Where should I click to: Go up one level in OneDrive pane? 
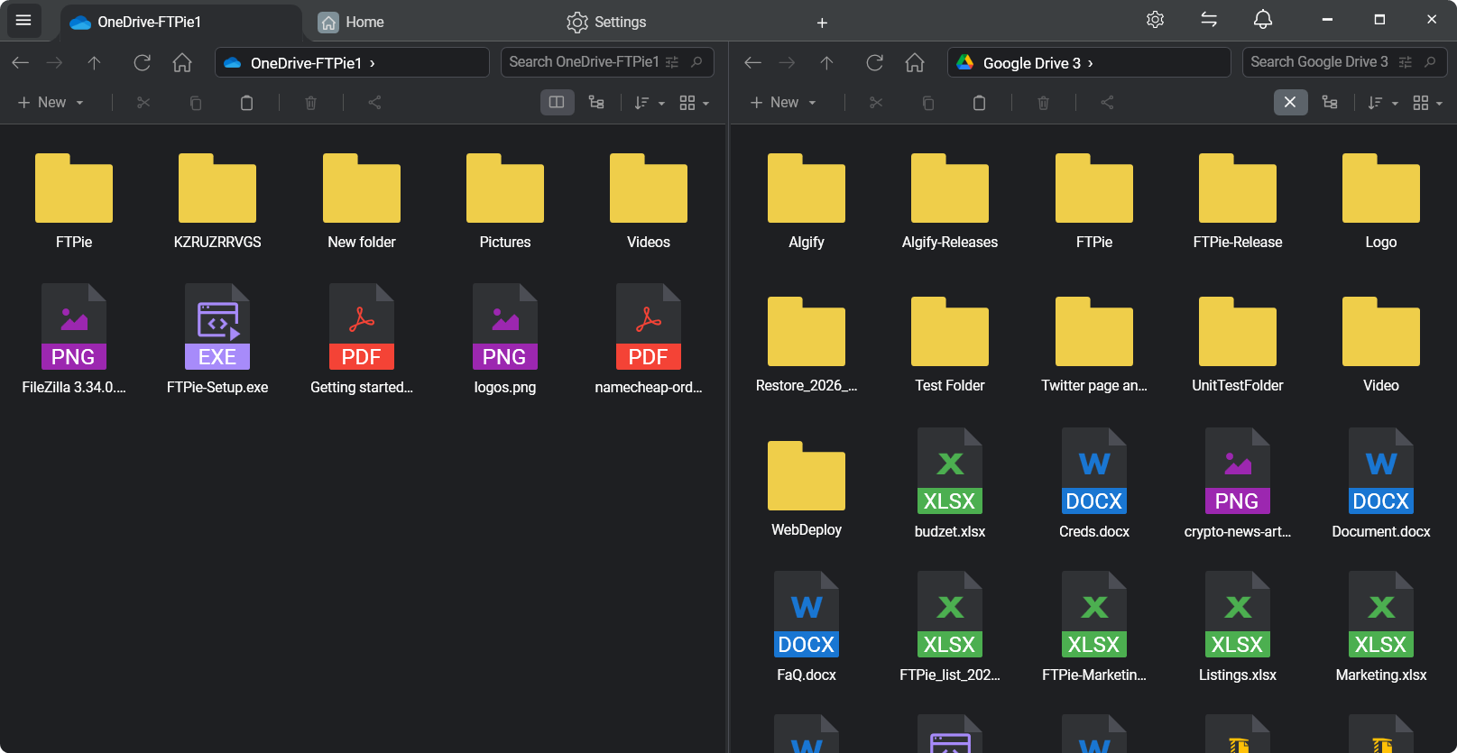tap(94, 62)
